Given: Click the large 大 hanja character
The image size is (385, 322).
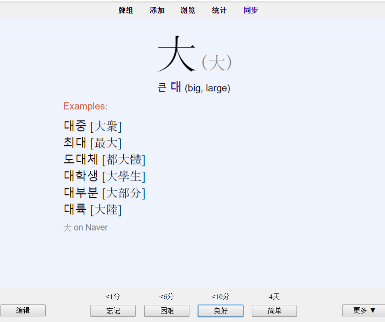Looking at the screenshot, I should 177,54.
